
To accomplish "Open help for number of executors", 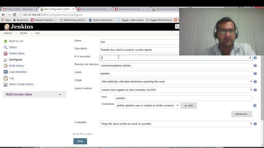I will tap(255, 58).
